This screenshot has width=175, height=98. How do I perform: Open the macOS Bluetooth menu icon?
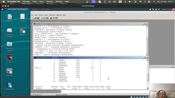pyautogui.click(x=125, y=2)
